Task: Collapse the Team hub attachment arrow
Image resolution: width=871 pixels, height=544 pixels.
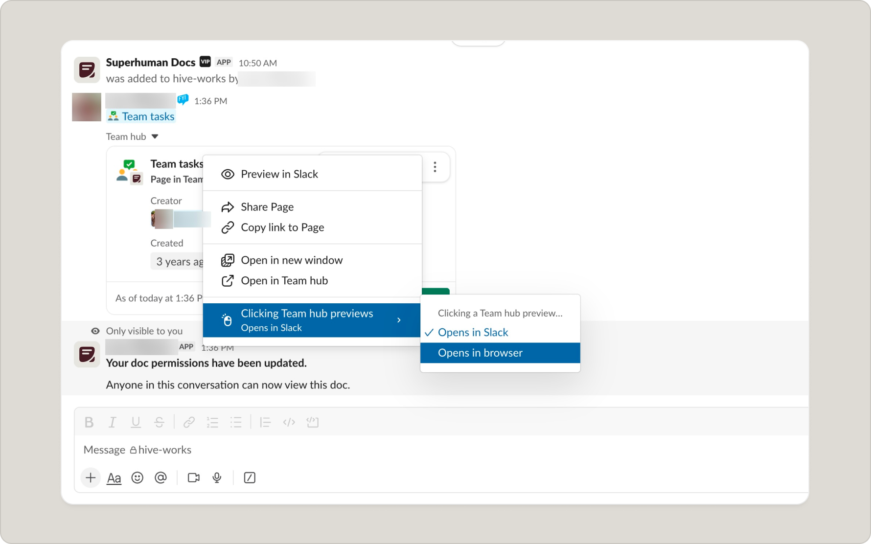Action: (155, 136)
